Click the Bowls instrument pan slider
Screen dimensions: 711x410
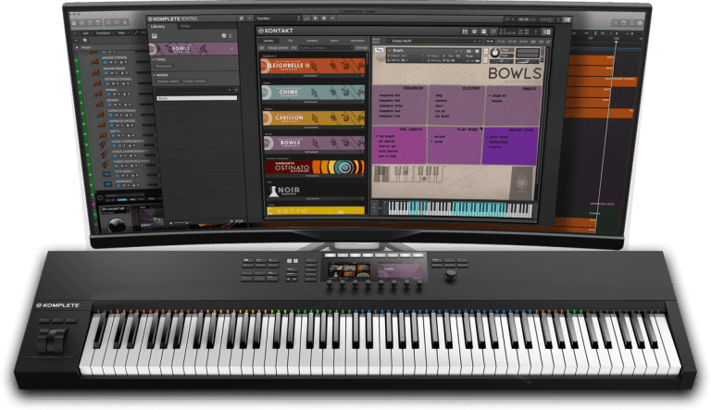(x=502, y=62)
